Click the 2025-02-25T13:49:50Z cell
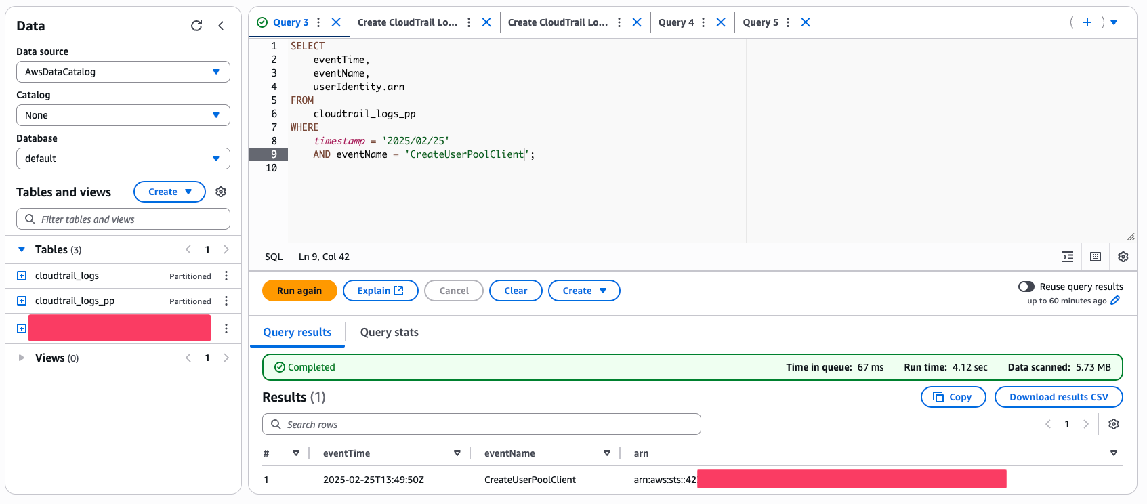1147x504 pixels. point(373,480)
